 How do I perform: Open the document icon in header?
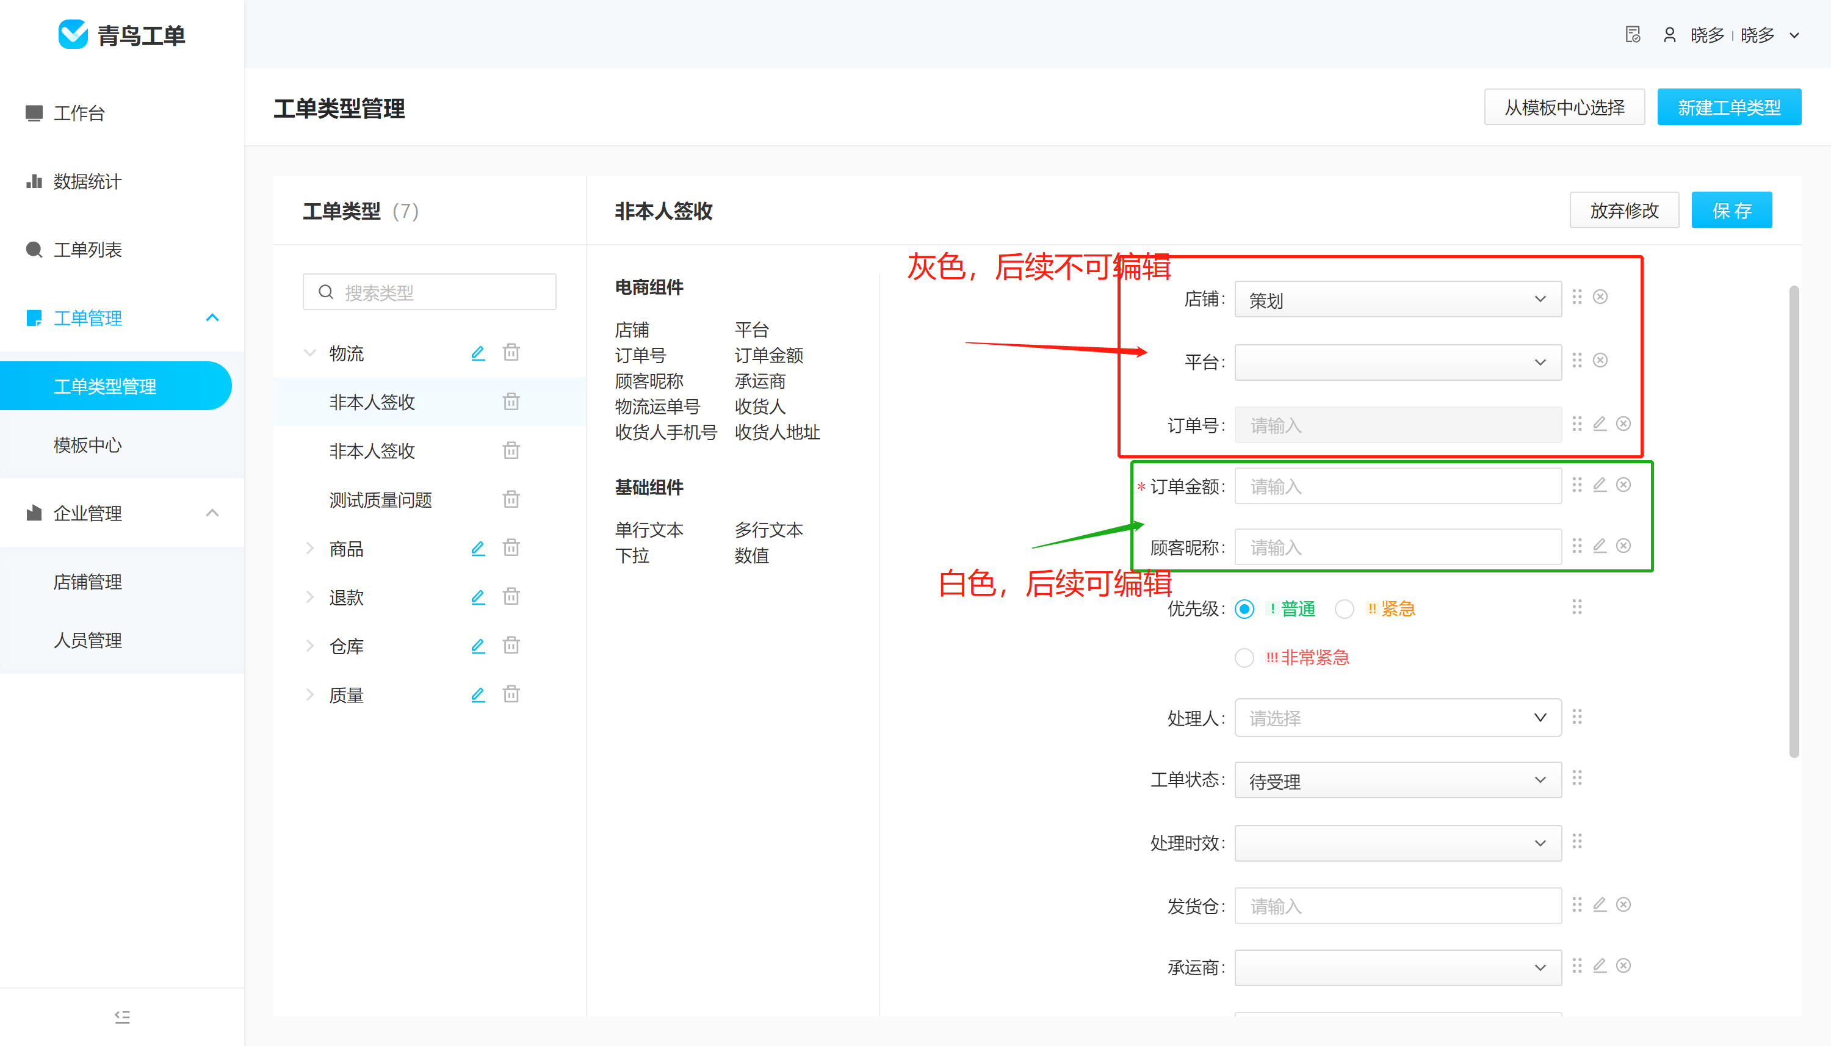[1633, 35]
